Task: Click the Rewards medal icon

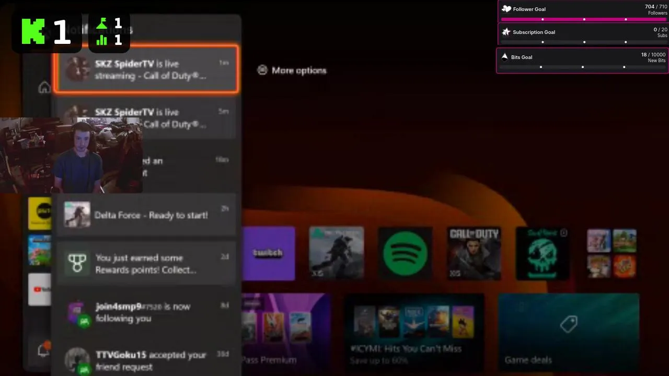Action: click(77, 263)
